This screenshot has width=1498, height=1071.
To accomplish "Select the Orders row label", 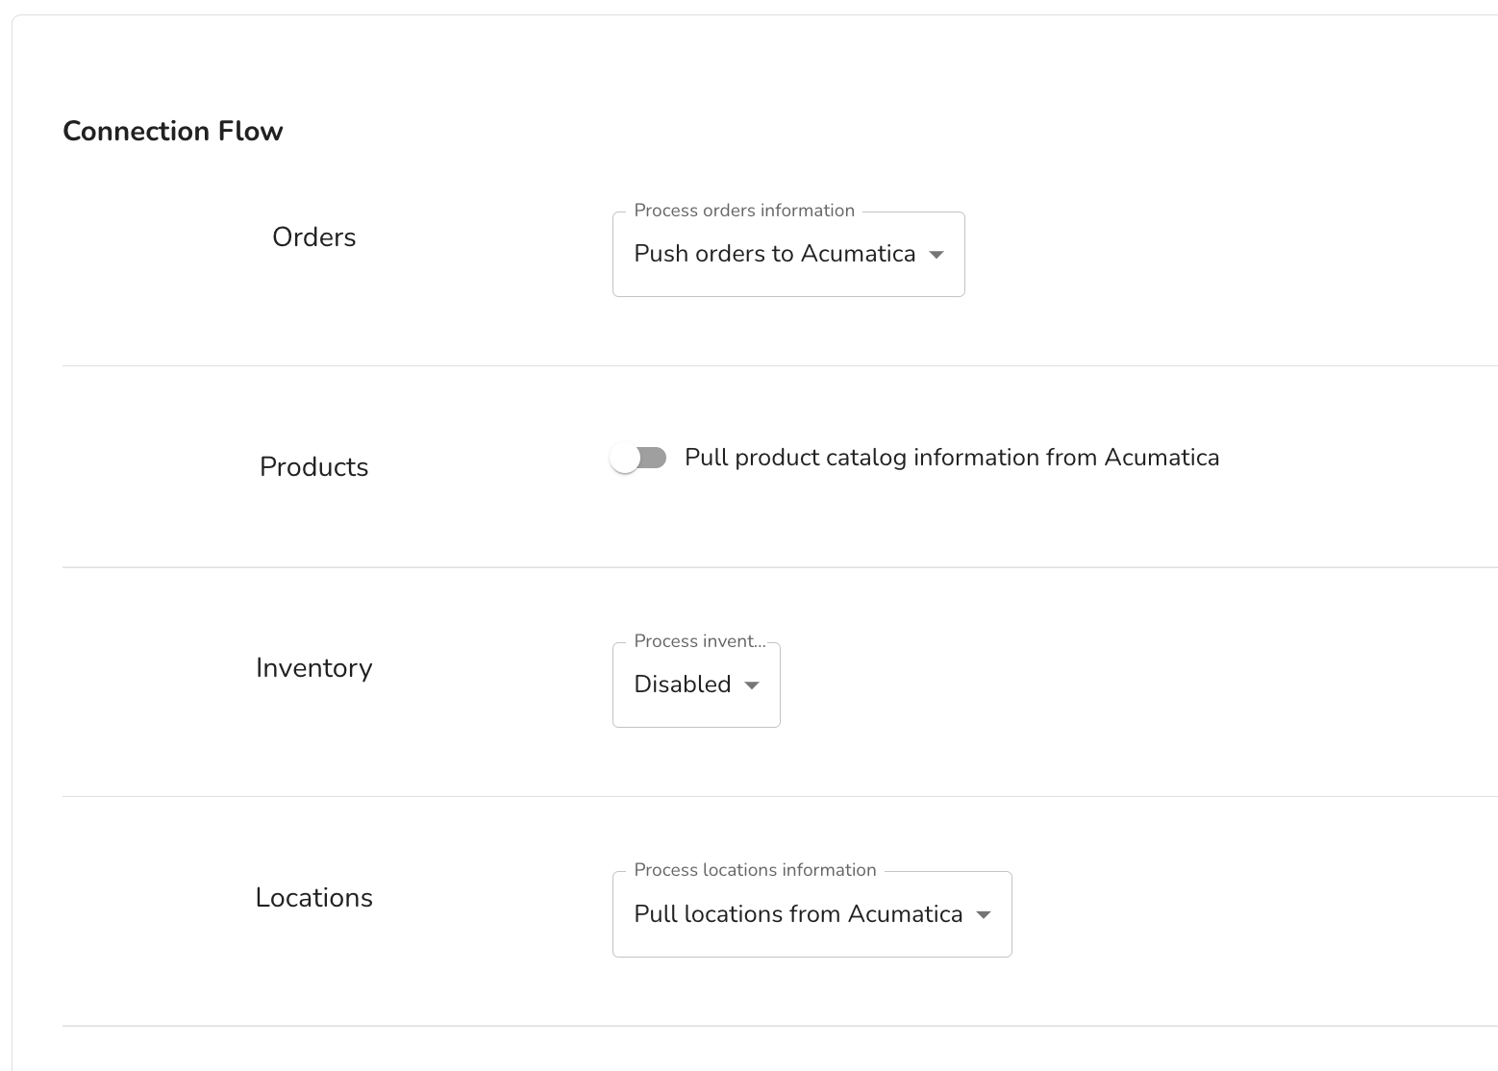I will [314, 237].
